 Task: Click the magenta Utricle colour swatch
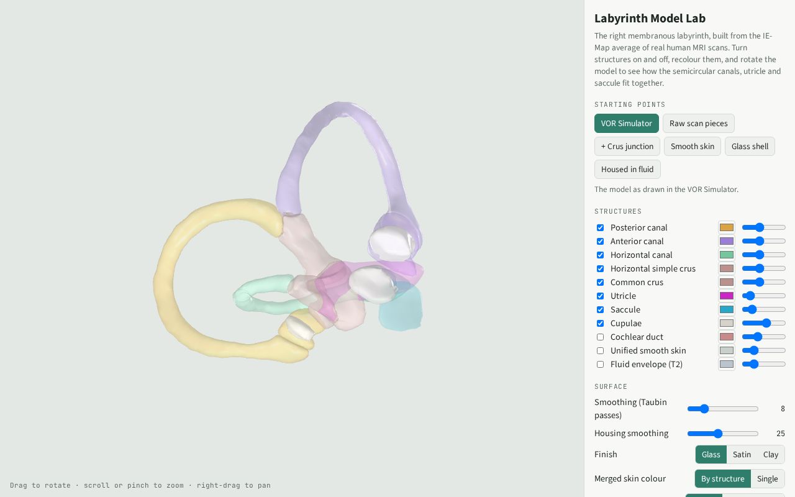[727, 296]
